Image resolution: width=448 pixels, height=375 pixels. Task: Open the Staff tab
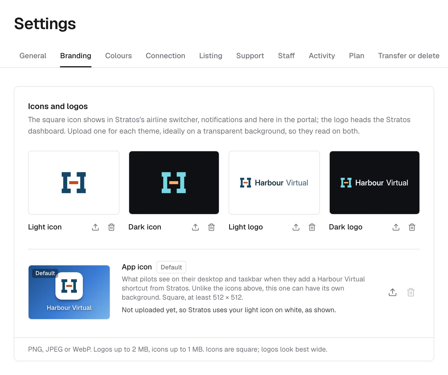(286, 56)
